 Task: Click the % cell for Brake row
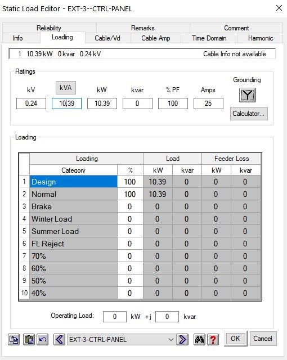[x=130, y=206]
